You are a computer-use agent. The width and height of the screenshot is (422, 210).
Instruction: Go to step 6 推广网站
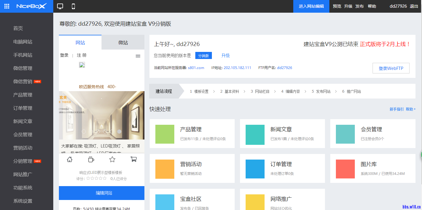352,91
